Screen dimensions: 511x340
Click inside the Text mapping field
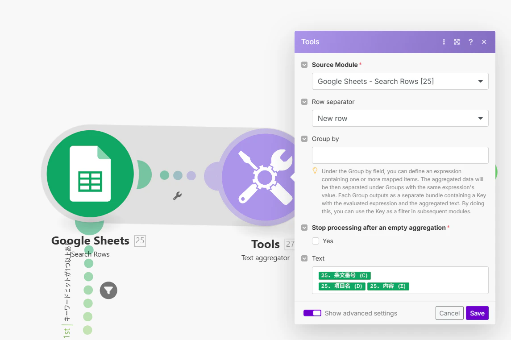point(400,280)
